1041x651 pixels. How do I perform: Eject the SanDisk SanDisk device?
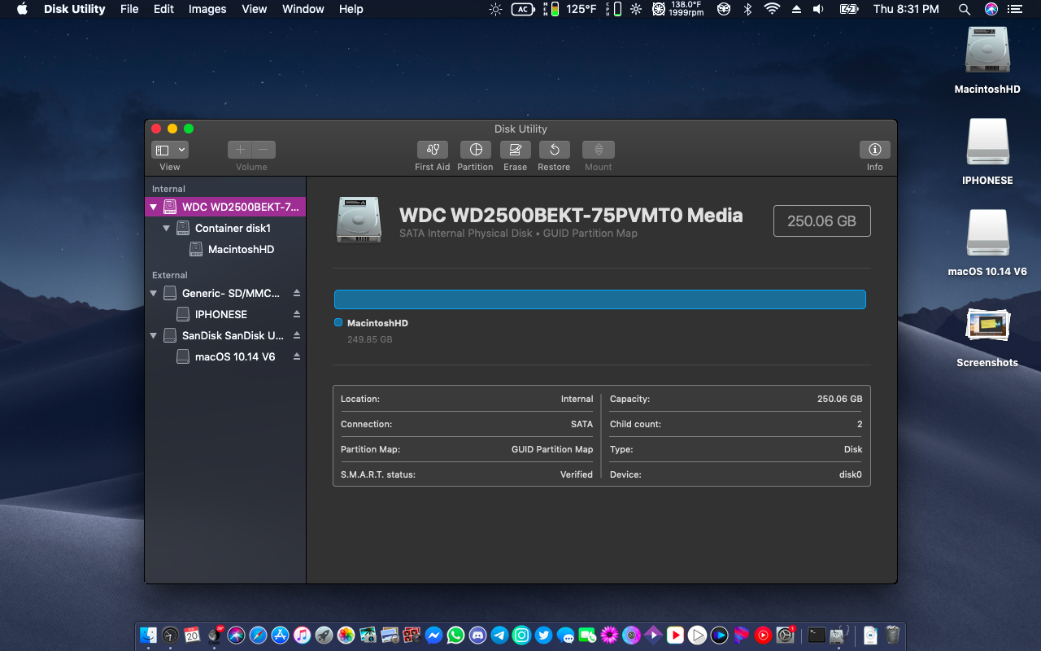tap(297, 335)
